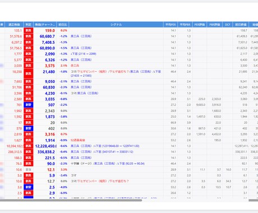Open chart for stock price 4,230
The image size is (258, 213).
(x=50, y=94)
